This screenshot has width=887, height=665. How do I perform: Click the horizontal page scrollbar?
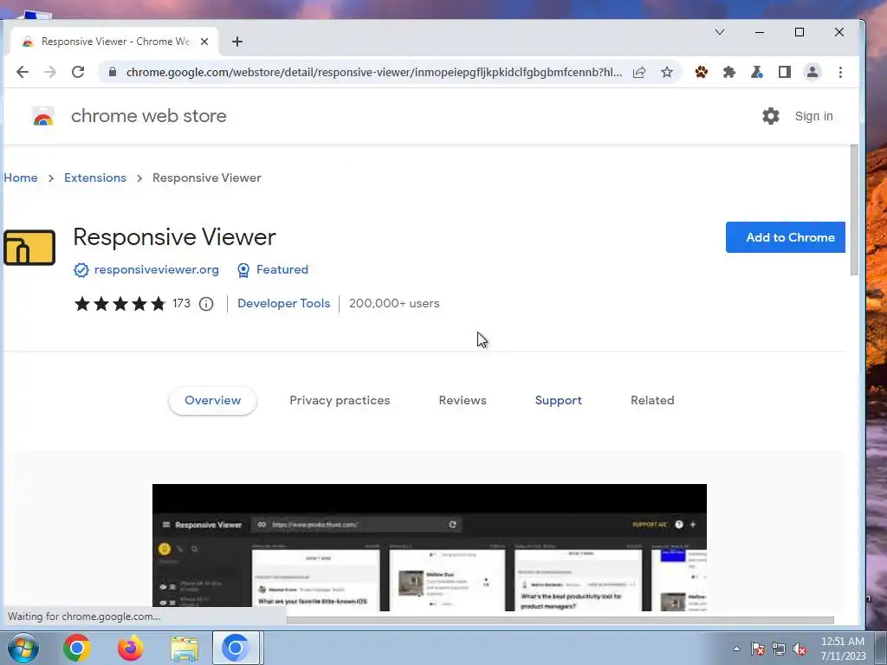[x=560, y=620]
